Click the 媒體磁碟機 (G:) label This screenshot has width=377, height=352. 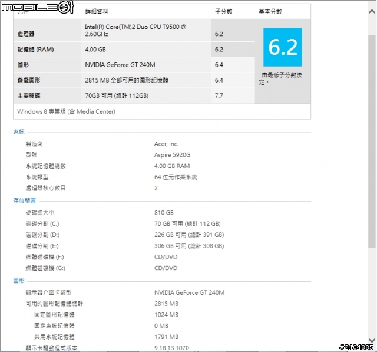[x=45, y=268]
